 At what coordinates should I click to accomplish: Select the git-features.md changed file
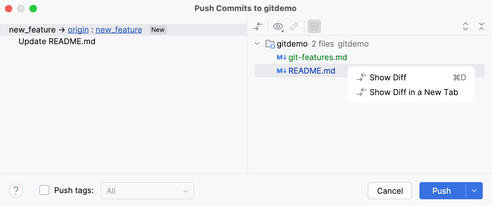(x=317, y=57)
